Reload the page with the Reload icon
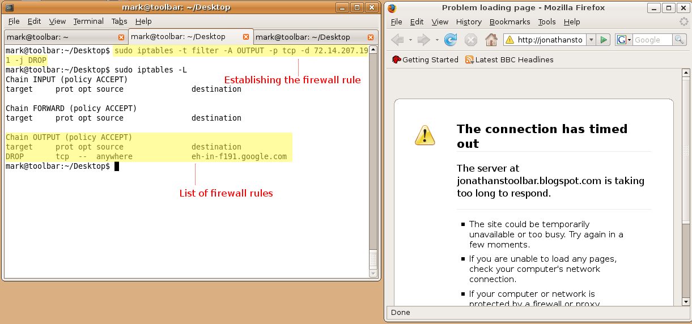The width and height of the screenshot is (692, 324). pyautogui.click(x=451, y=40)
